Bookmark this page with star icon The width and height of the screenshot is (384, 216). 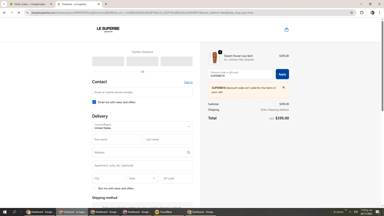click(x=351, y=13)
